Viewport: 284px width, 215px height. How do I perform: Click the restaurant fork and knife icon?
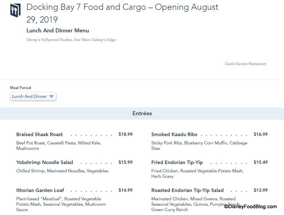click(x=15, y=10)
